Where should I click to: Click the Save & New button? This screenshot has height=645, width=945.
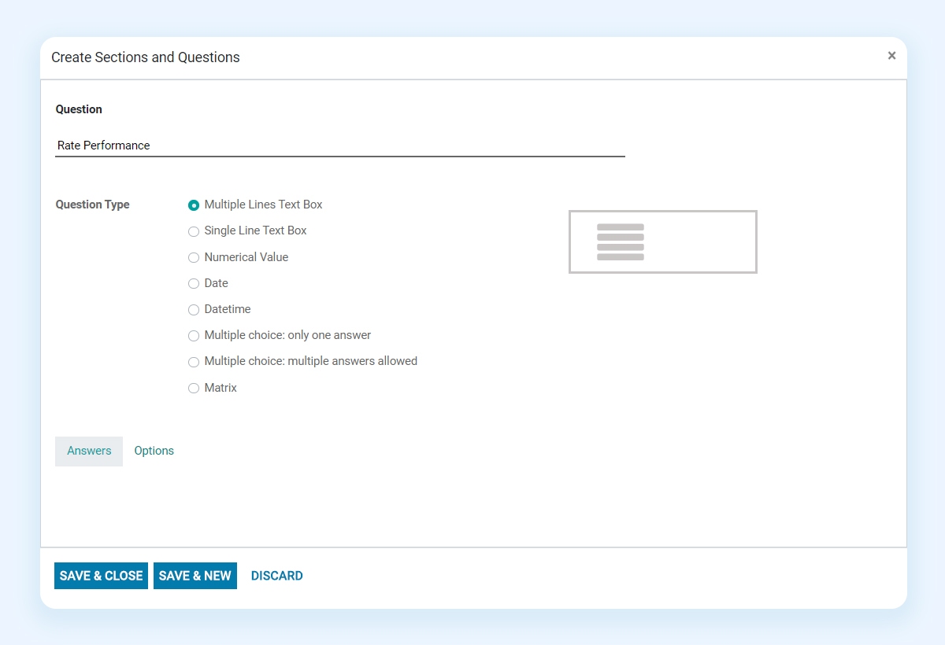(x=195, y=576)
